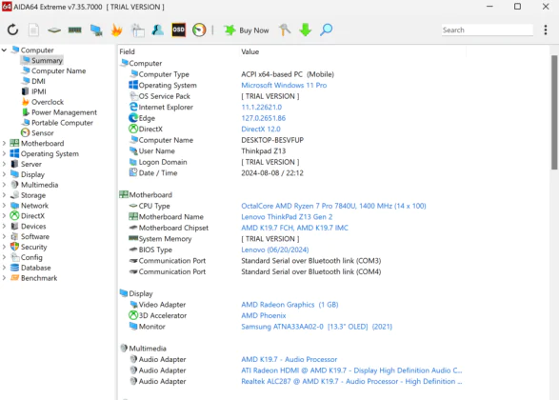The height and width of the screenshot is (400, 559).
Task: Open the Realtek ALC287 audio adapter link
Action: pos(351,382)
